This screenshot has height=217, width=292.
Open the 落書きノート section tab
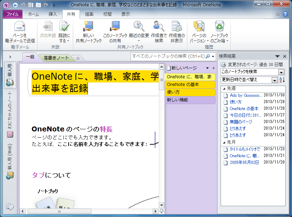click(x=56, y=58)
